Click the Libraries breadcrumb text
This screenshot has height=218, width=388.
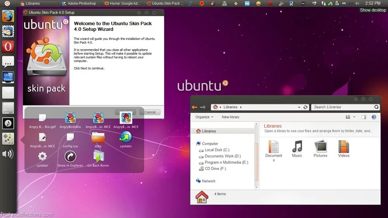coord(230,107)
